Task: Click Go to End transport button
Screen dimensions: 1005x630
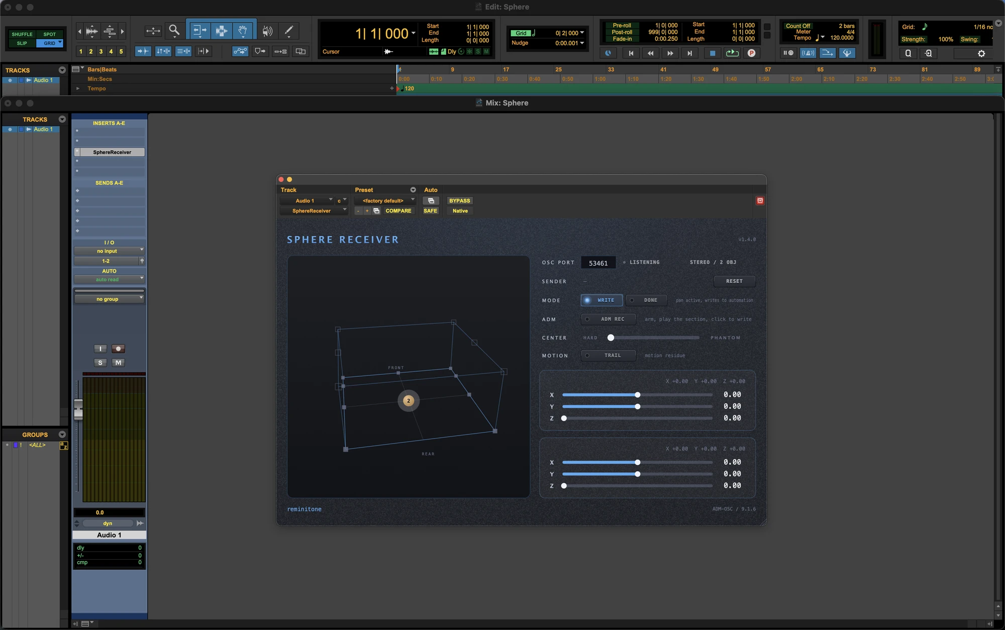Action: (689, 53)
